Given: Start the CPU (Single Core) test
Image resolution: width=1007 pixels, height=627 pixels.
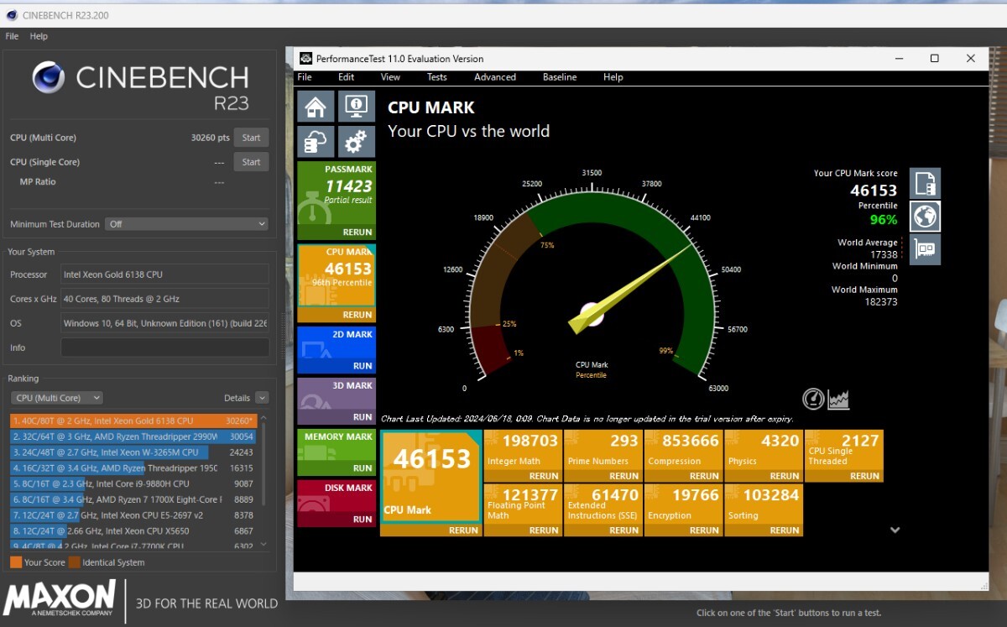Looking at the screenshot, I should pos(251,162).
